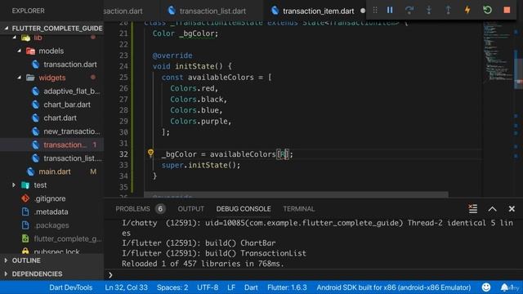
Task: Click super.initState() on line 33
Action: point(199,165)
